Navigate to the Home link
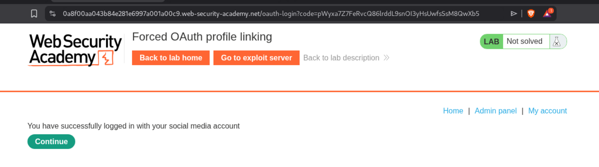The height and width of the screenshot is (167, 599). point(453,111)
